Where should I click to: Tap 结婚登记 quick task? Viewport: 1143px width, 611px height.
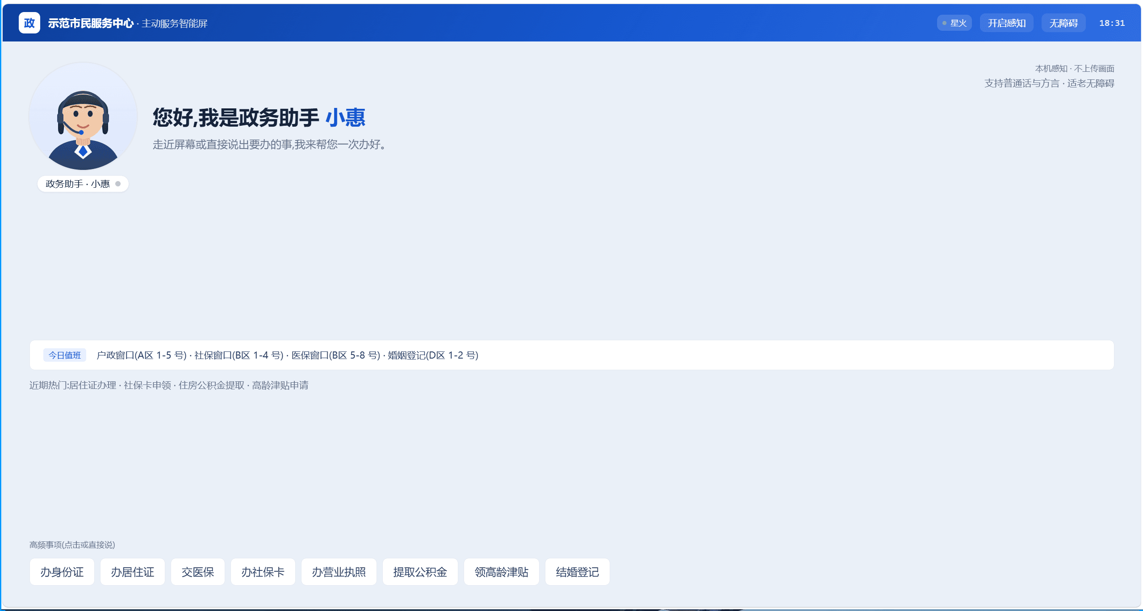coord(578,572)
